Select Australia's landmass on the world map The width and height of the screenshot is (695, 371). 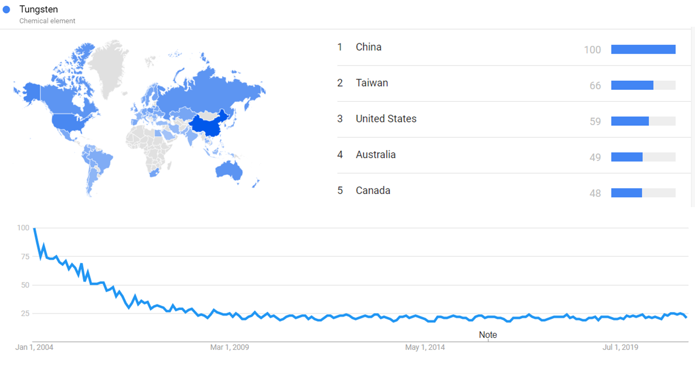[x=231, y=169]
